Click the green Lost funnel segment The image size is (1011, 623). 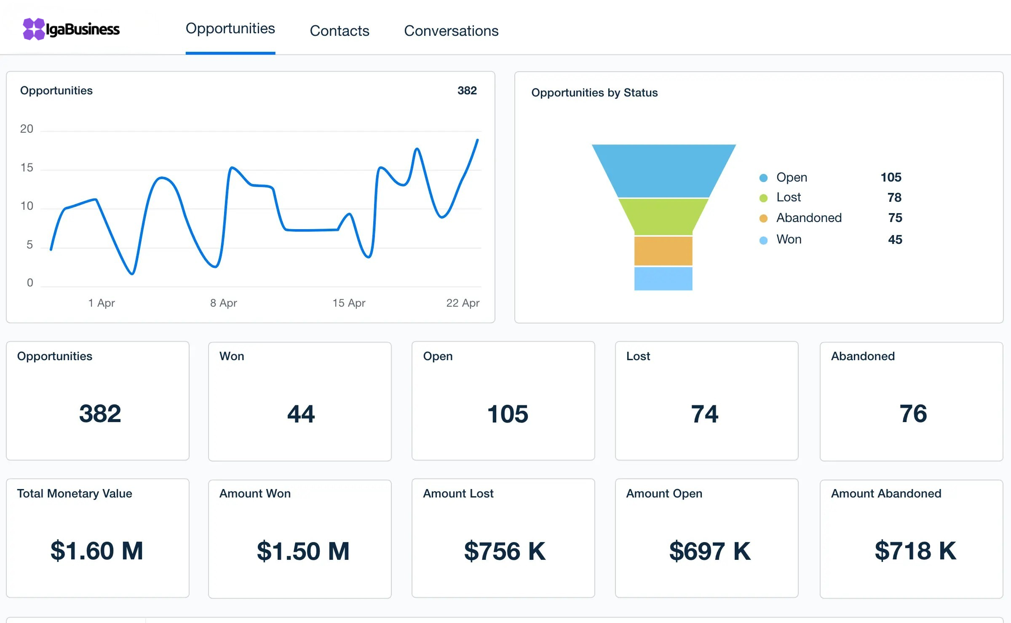click(663, 216)
